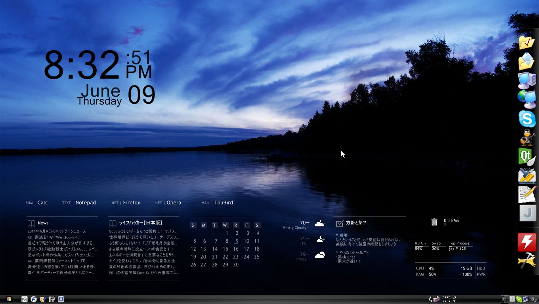Viewport: 539px width, 304px height.
Task: Open My Computer from the dock
Action: click(527, 80)
